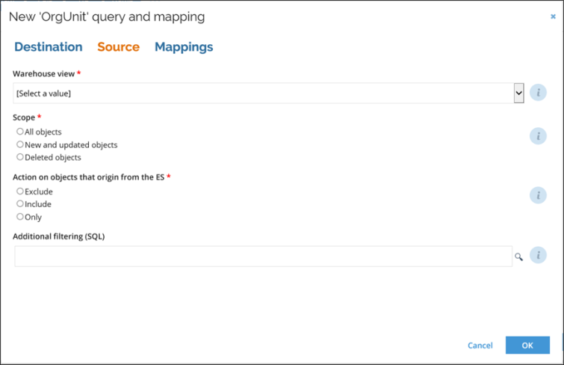Click info icon beside Additional filtering
This screenshot has width=564, height=365.
[x=538, y=255]
